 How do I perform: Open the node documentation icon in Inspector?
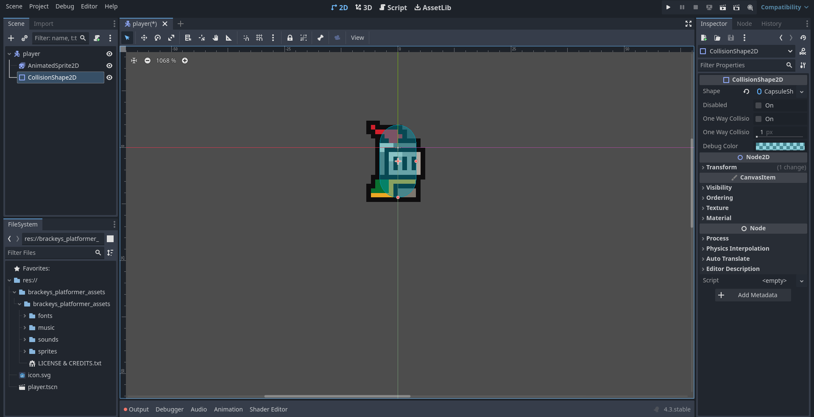click(803, 51)
